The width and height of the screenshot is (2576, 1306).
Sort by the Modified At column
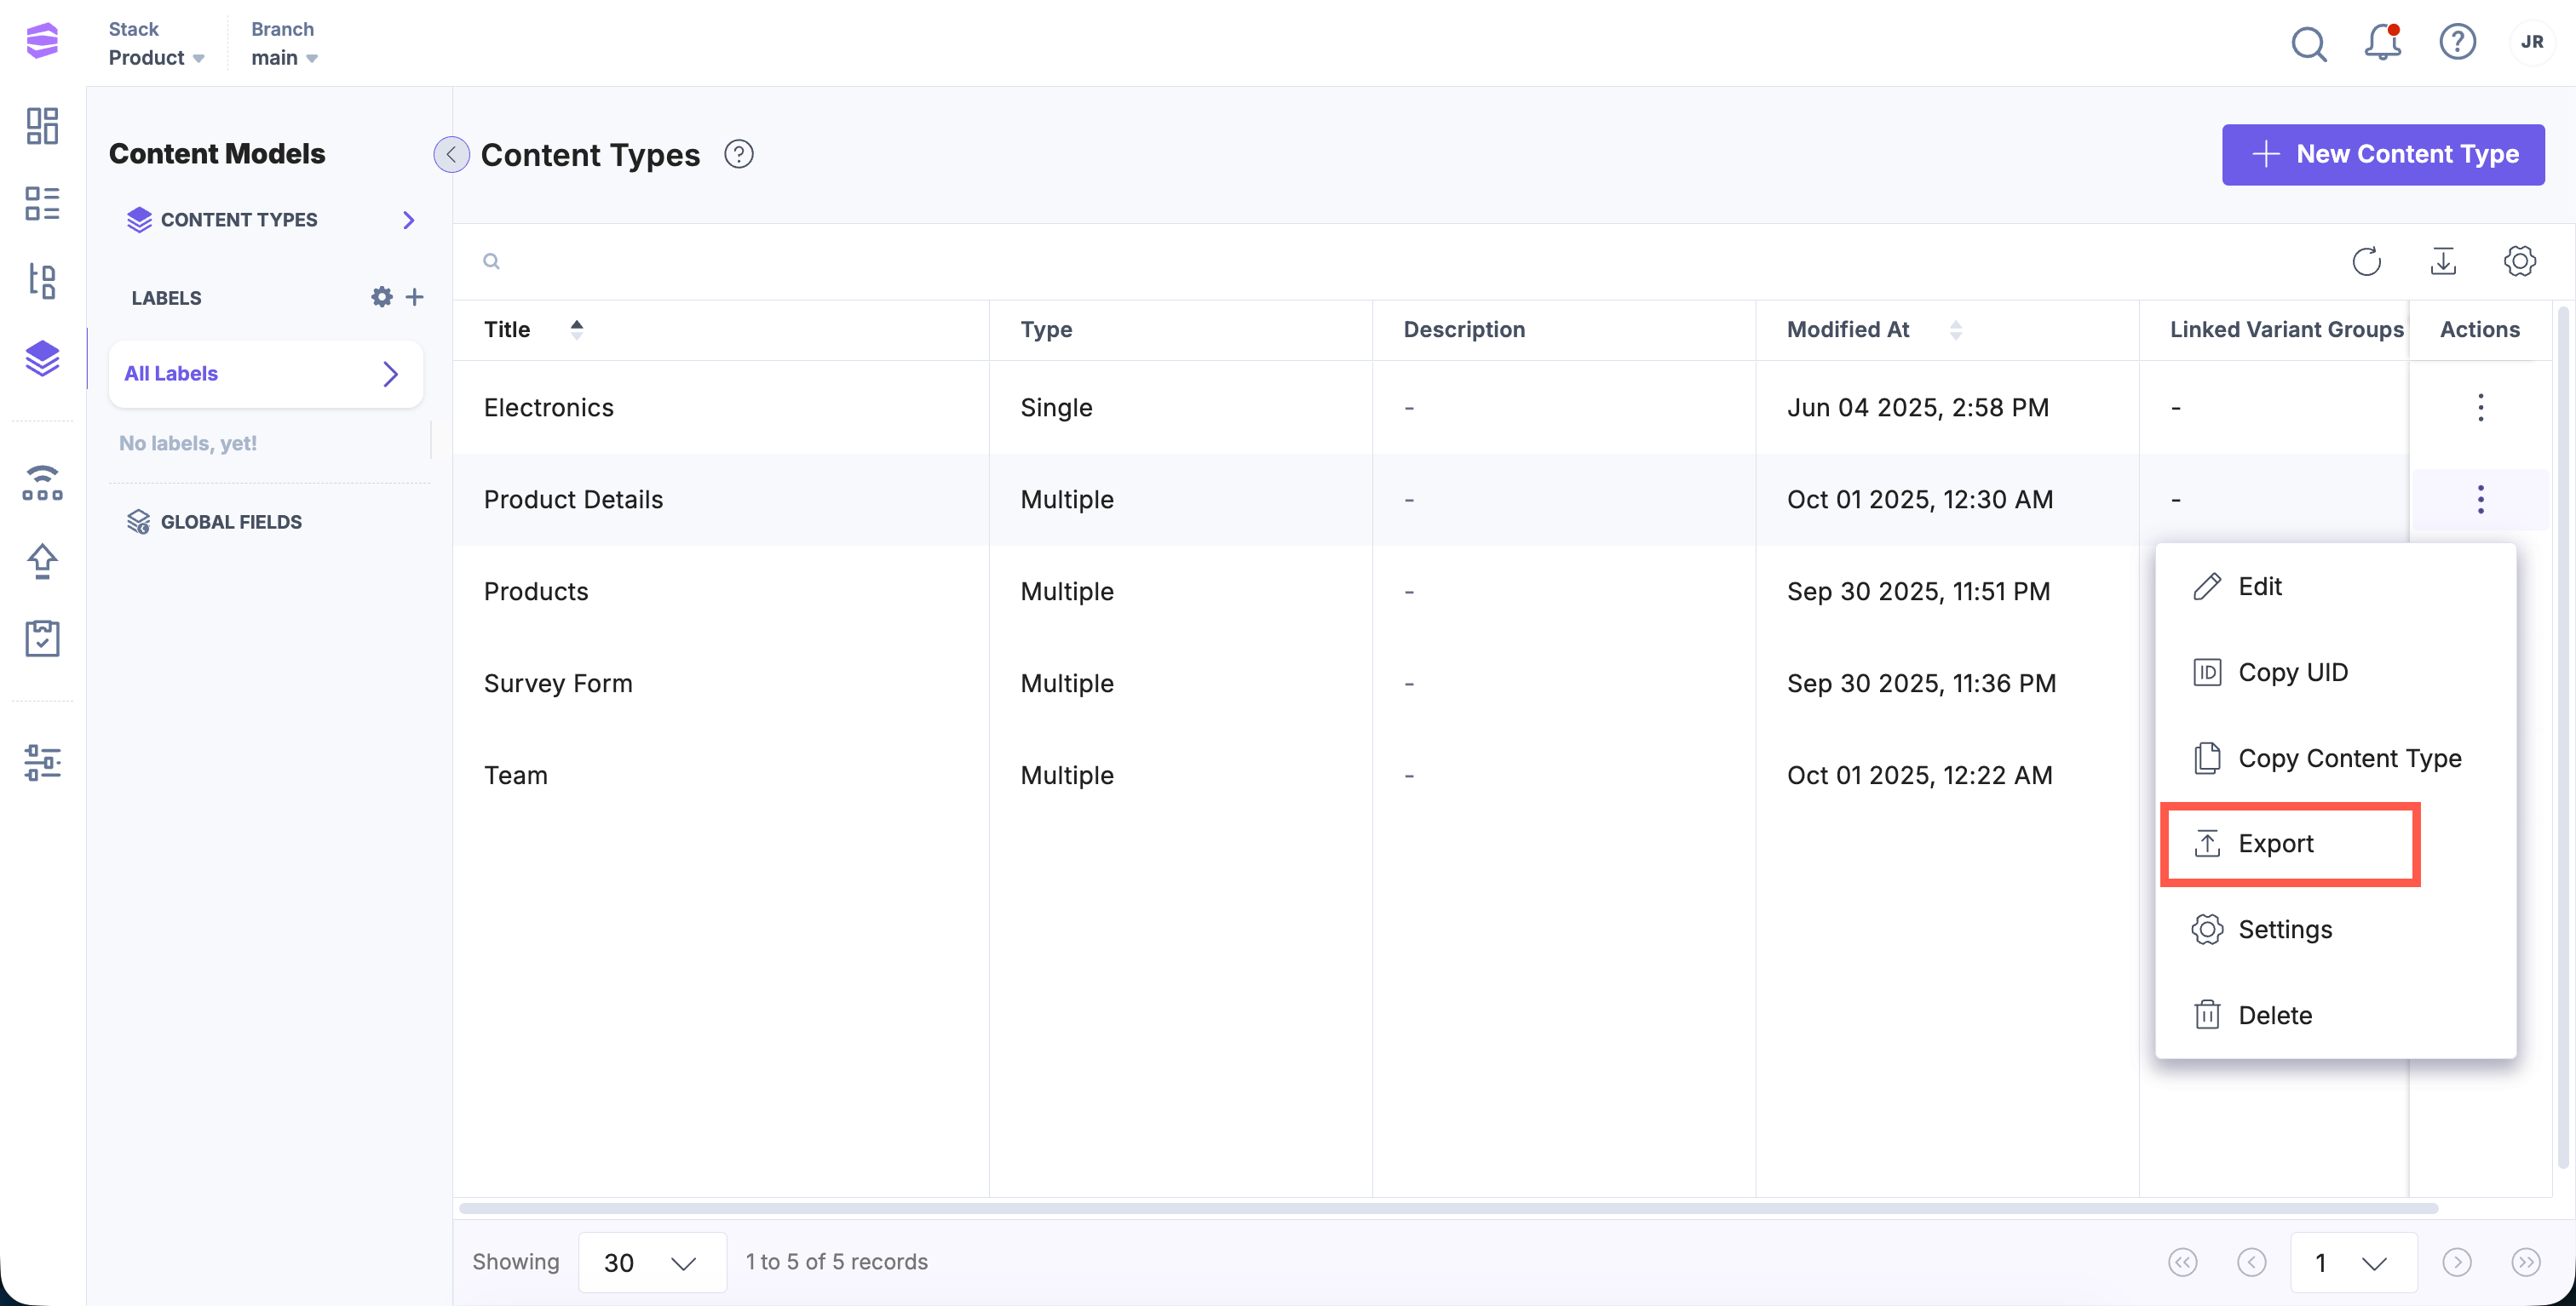click(x=1955, y=329)
